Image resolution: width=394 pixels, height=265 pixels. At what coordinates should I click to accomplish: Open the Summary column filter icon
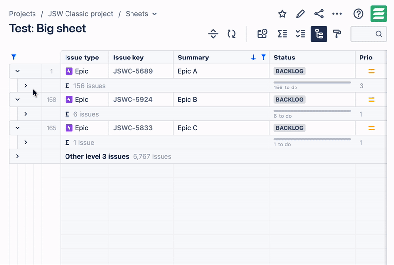[263, 57]
